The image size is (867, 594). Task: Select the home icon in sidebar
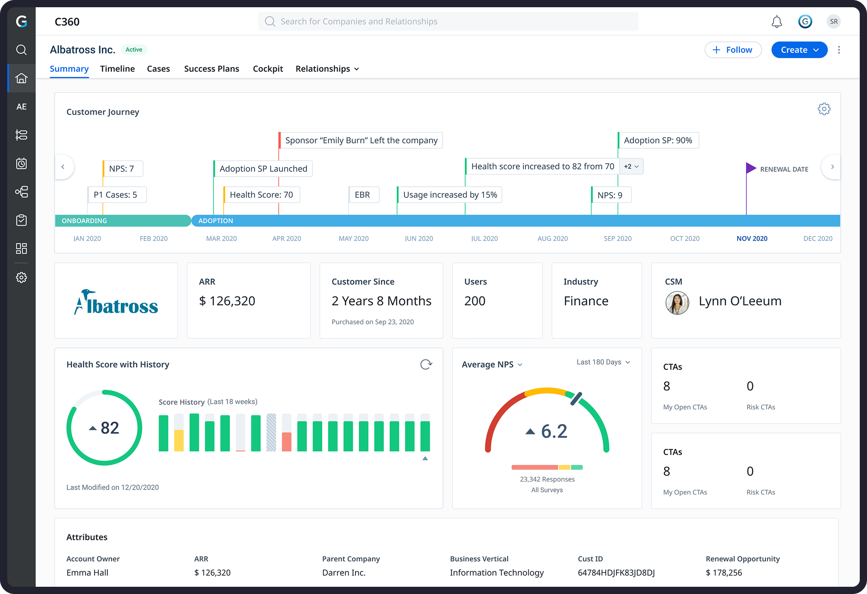point(21,78)
